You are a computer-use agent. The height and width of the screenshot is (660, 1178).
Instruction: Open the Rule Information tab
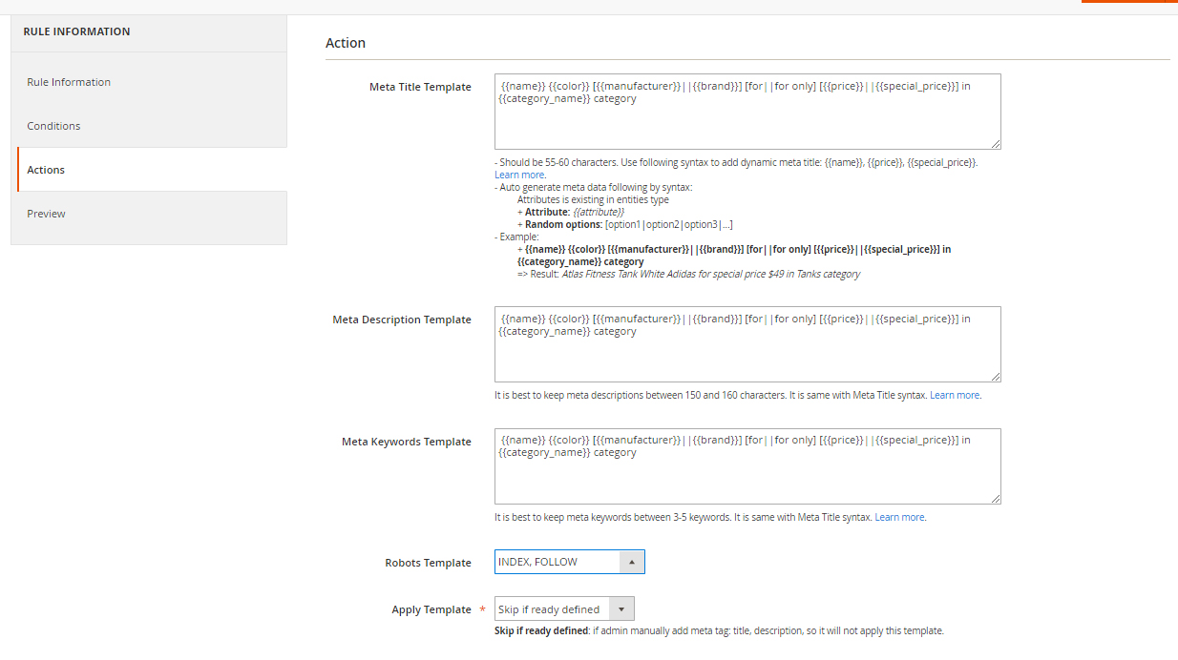pyautogui.click(x=69, y=82)
